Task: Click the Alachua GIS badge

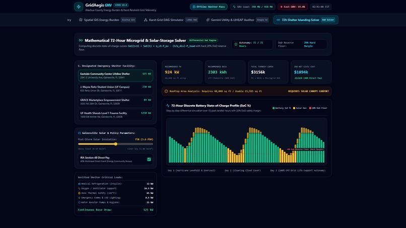Action: click(x=128, y=20)
